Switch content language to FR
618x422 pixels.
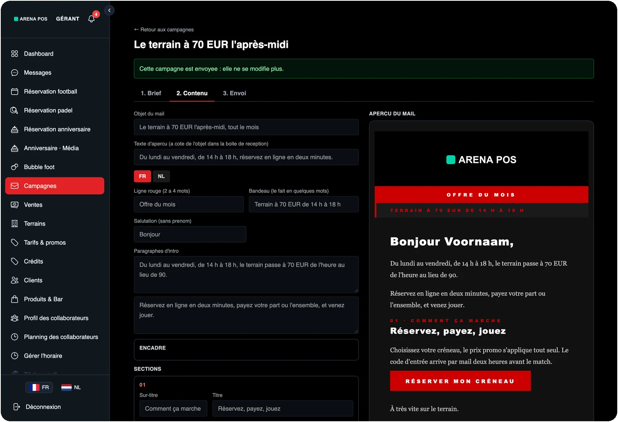pyautogui.click(x=143, y=176)
